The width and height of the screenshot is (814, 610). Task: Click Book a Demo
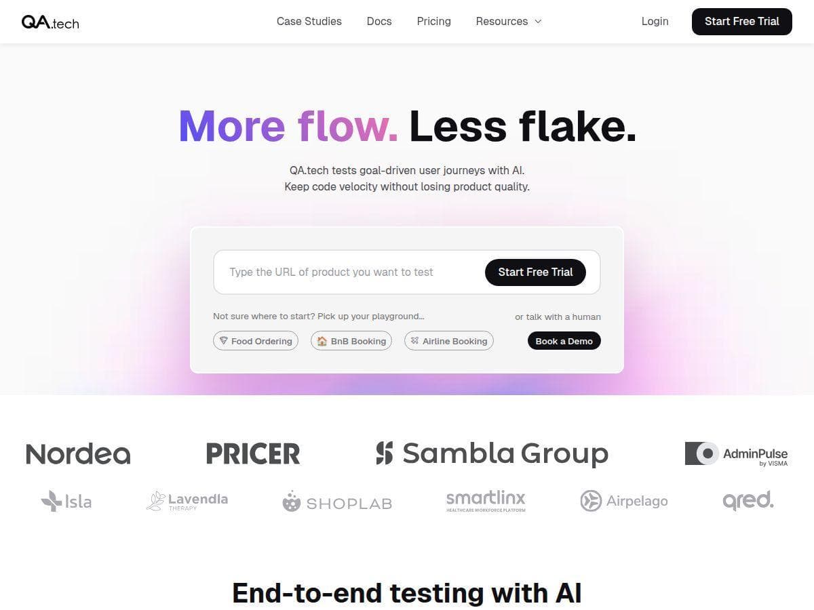pos(564,341)
